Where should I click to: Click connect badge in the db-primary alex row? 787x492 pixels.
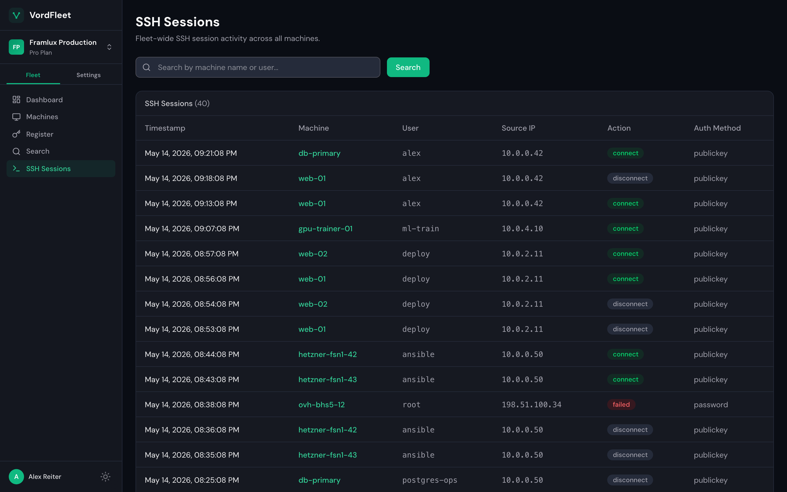click(626, 153)
